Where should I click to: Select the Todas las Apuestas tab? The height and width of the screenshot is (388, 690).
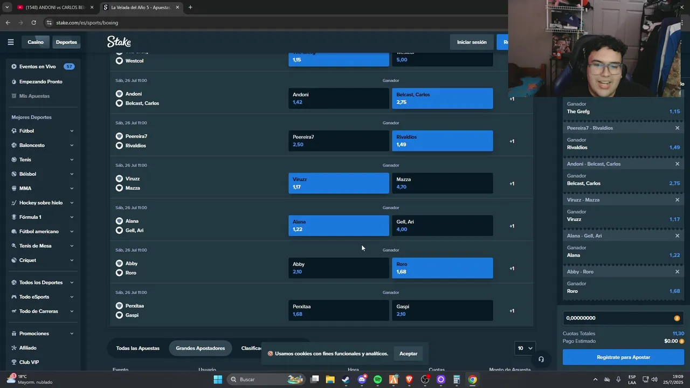138,348
